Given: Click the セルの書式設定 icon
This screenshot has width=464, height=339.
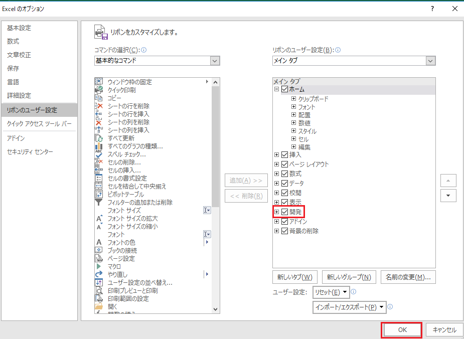Looking at the screenshot, I should coord(98,178).
